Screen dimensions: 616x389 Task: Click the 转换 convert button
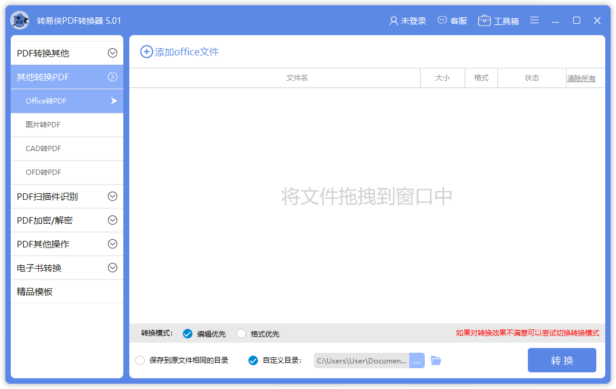[x=562, y=360]
